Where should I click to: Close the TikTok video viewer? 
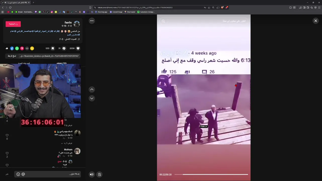[316, 21]
